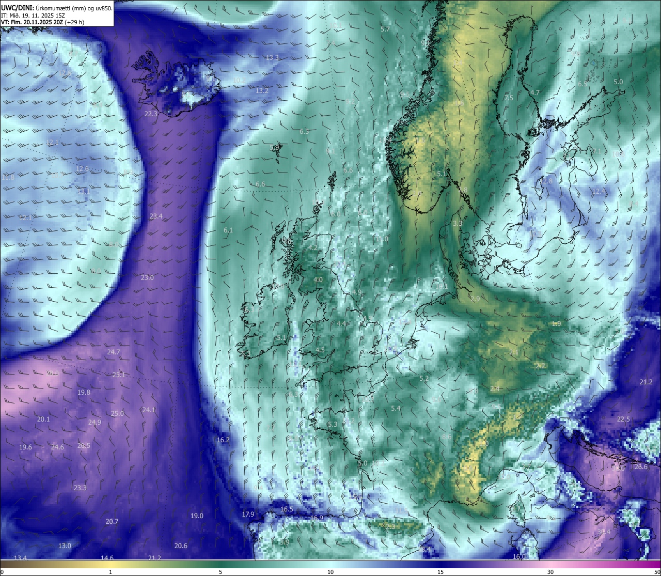Select the 'IT: Mið. 19. 11. 2025 15Z' line
Viewport: 661px width, 576px height.
pos(33,15)
